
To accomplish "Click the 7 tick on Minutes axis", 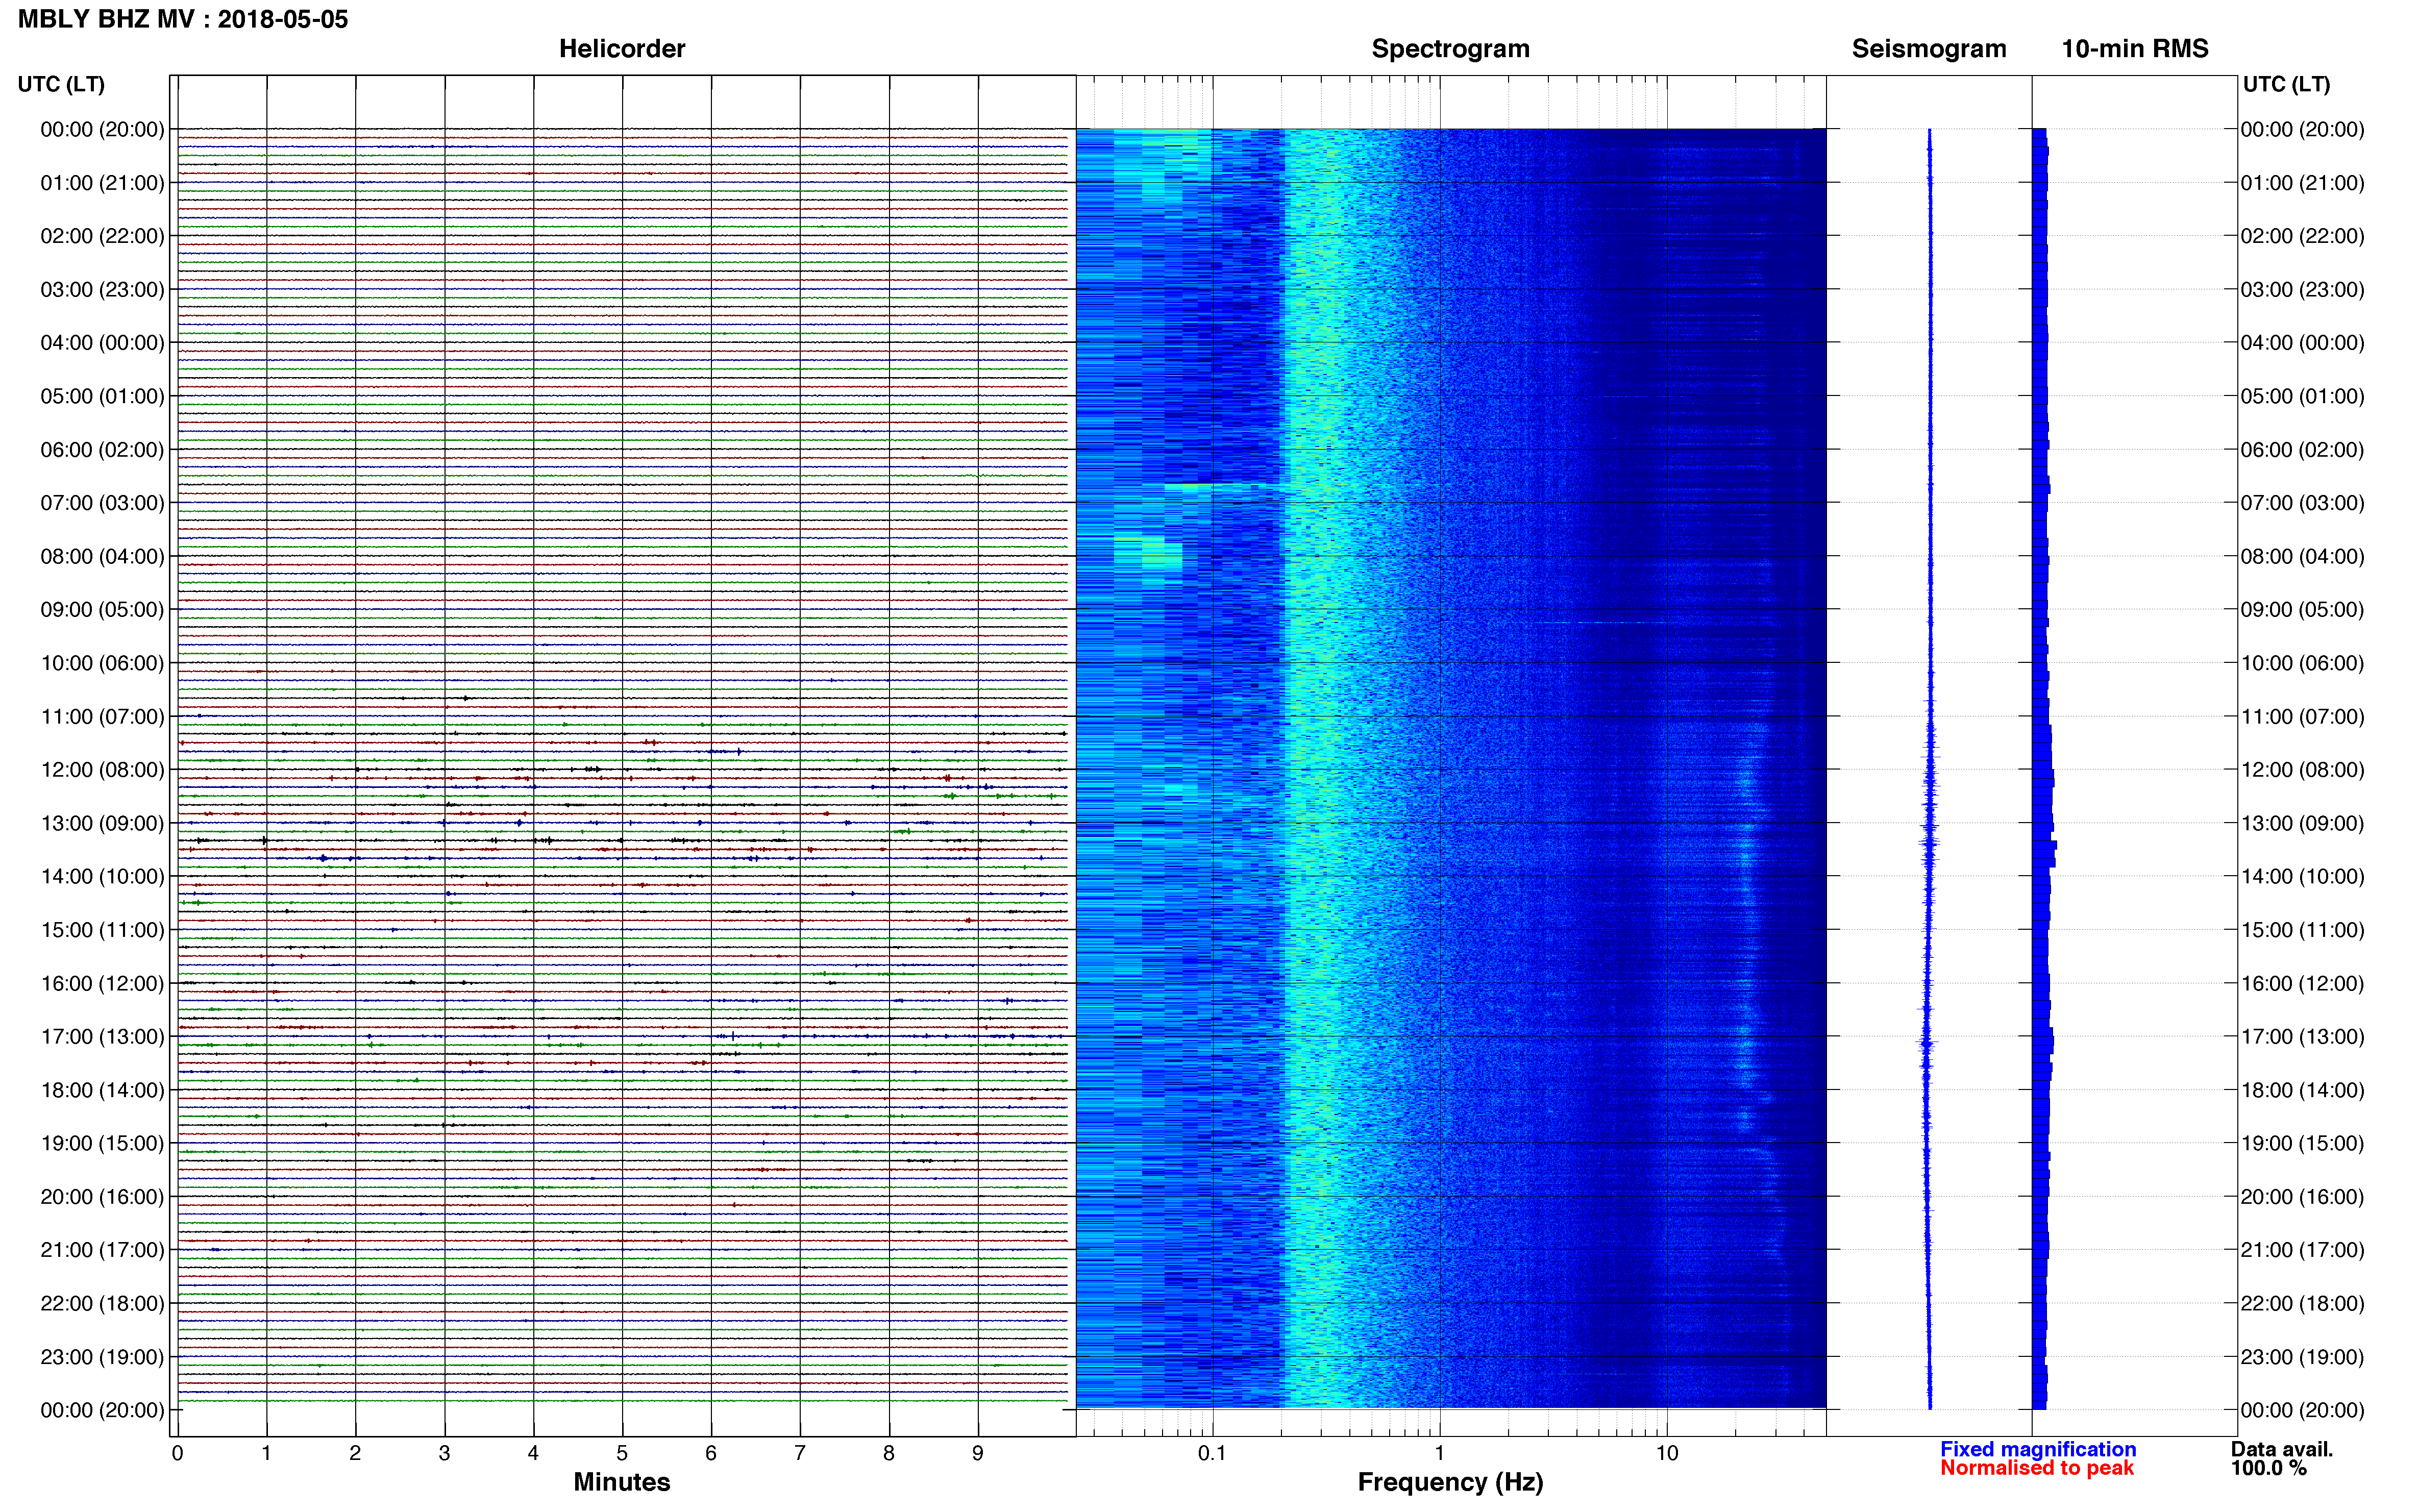I will coord(800,1453).
